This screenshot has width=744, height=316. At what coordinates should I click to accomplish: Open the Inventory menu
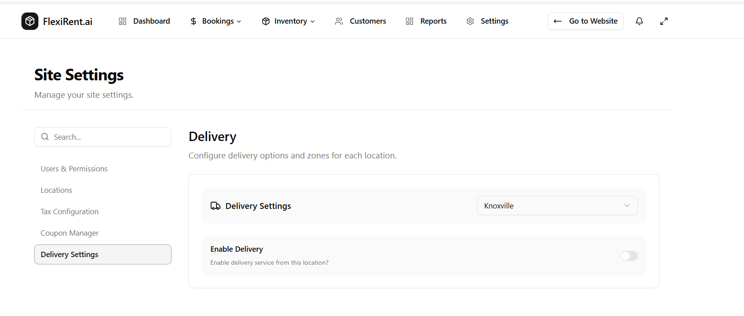(x=288, y=21)
